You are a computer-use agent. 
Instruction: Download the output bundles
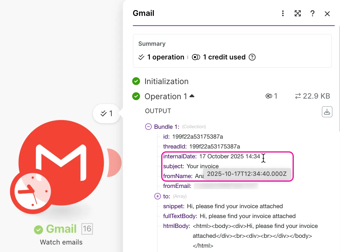tap(327, 112)
